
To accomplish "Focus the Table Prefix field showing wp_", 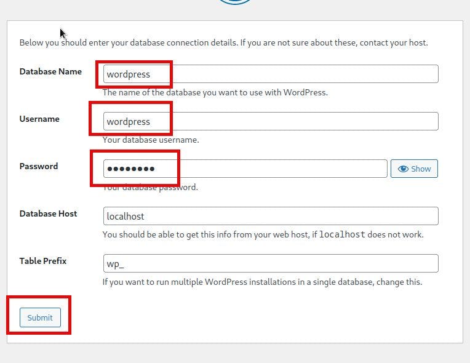I will (x=271, y=263).
